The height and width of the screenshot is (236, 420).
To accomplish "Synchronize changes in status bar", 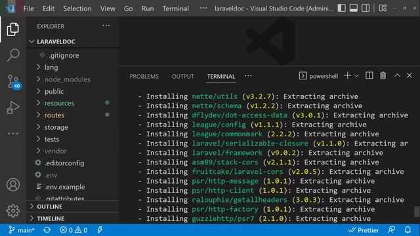I will (47, 230).
